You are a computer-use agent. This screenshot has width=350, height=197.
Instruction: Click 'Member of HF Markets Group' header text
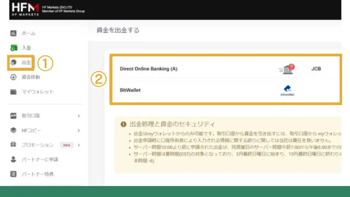63,11
